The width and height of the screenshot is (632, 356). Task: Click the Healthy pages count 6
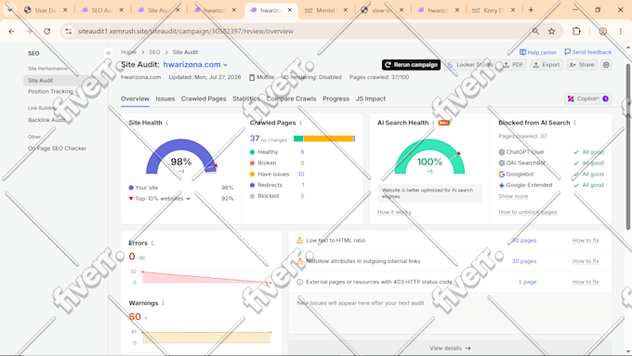point(302,152)
